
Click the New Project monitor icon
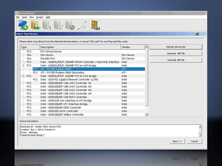pos(23,25)
